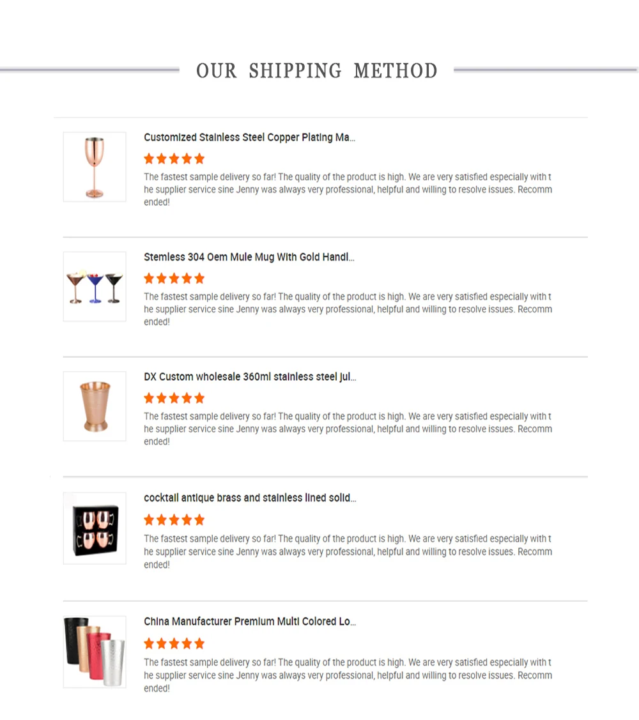This screenshot has width=639, height=720.
Task: Click review text for DX Custom julep cup
Action: click(x=348, y=429)
